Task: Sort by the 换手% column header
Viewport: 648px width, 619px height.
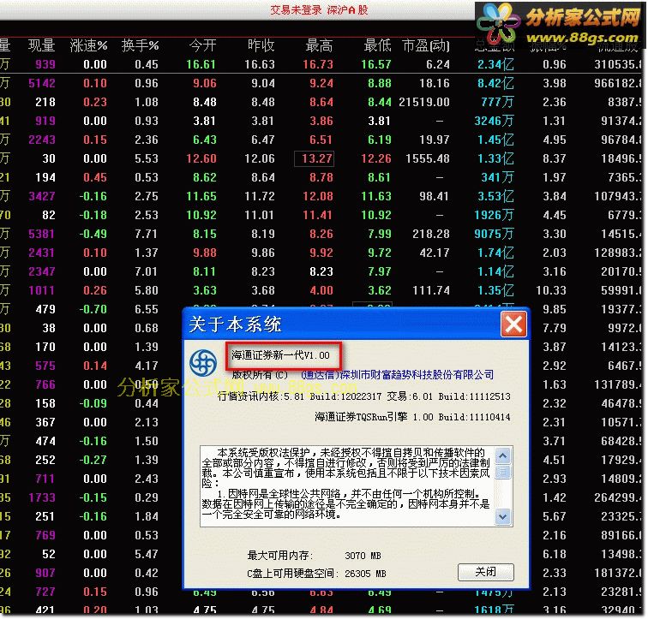Action: point(140,45)
